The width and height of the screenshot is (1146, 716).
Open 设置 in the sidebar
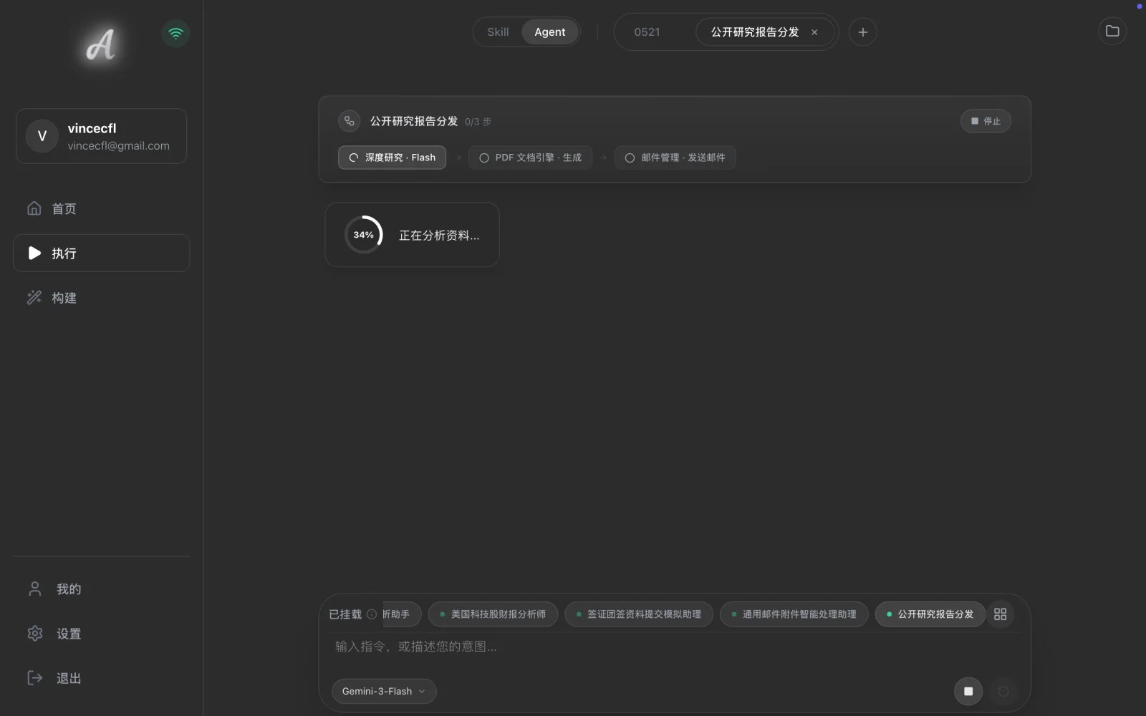101,633
